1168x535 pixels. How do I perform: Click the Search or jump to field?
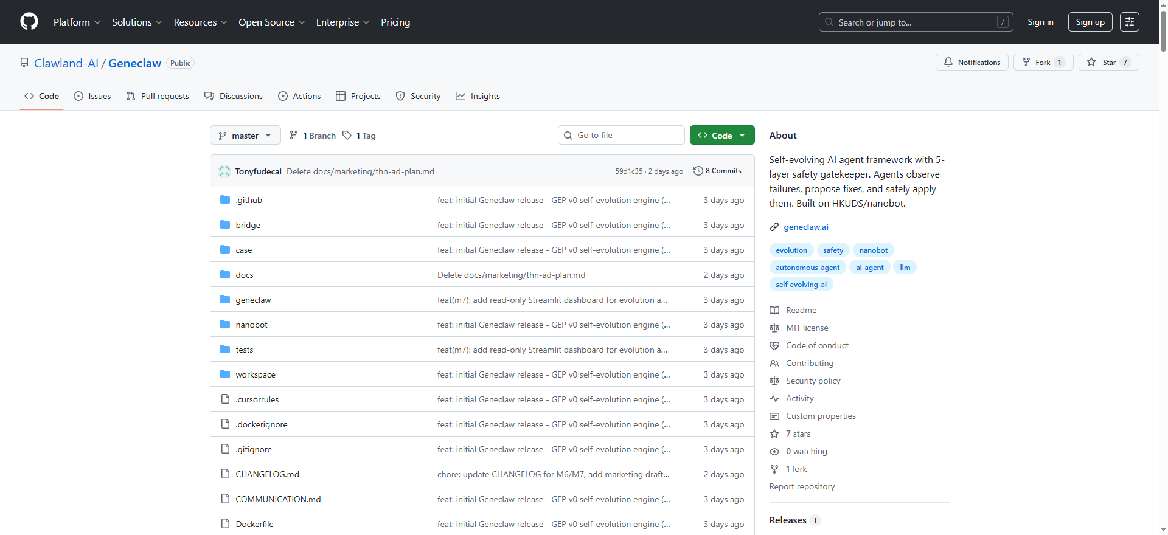coord(916,22)
